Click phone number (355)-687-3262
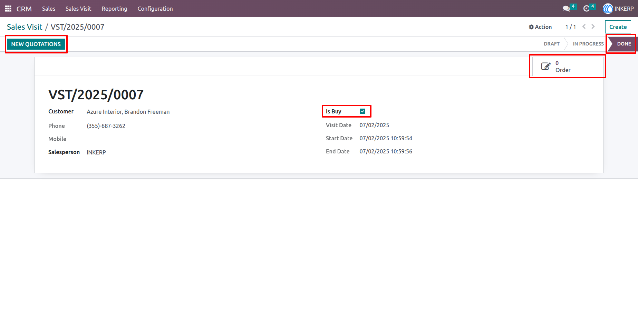 106,126
